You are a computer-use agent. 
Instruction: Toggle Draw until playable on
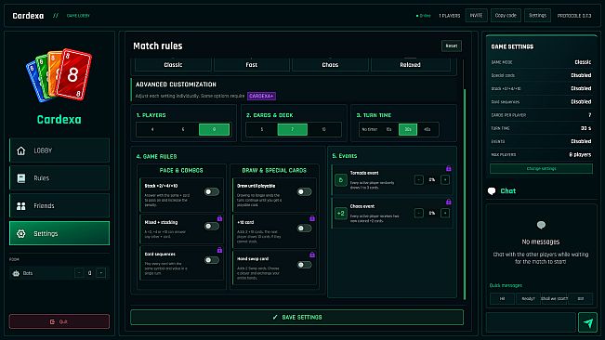tap(304, 191)
